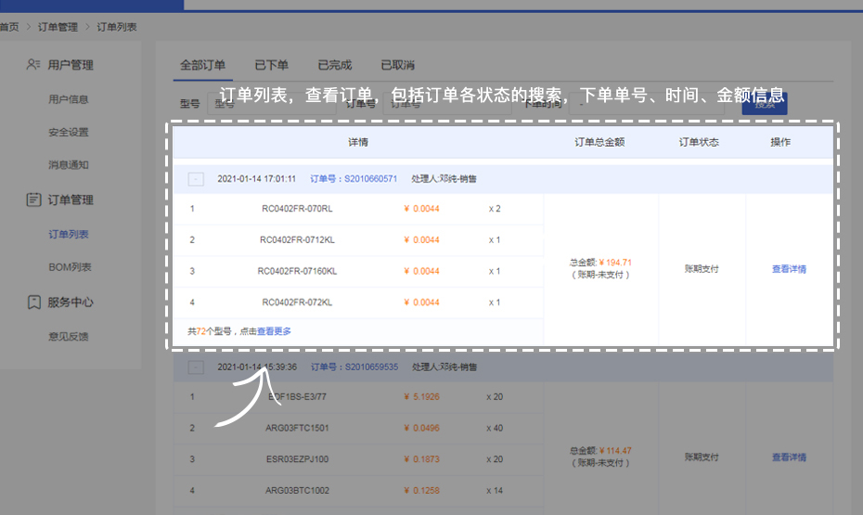The width and height of the screenshot is (863, 515).
Task: Show the 已取消 orders tab
Action: click(x=397, y=66)
